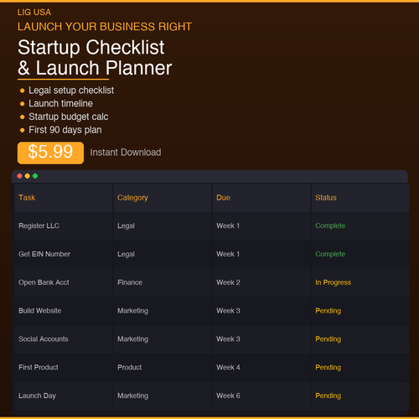The width and height of the screenshot is (419, 419).
Task: Click the Complete status for Register LLC
Action: (x=330, y=225)
